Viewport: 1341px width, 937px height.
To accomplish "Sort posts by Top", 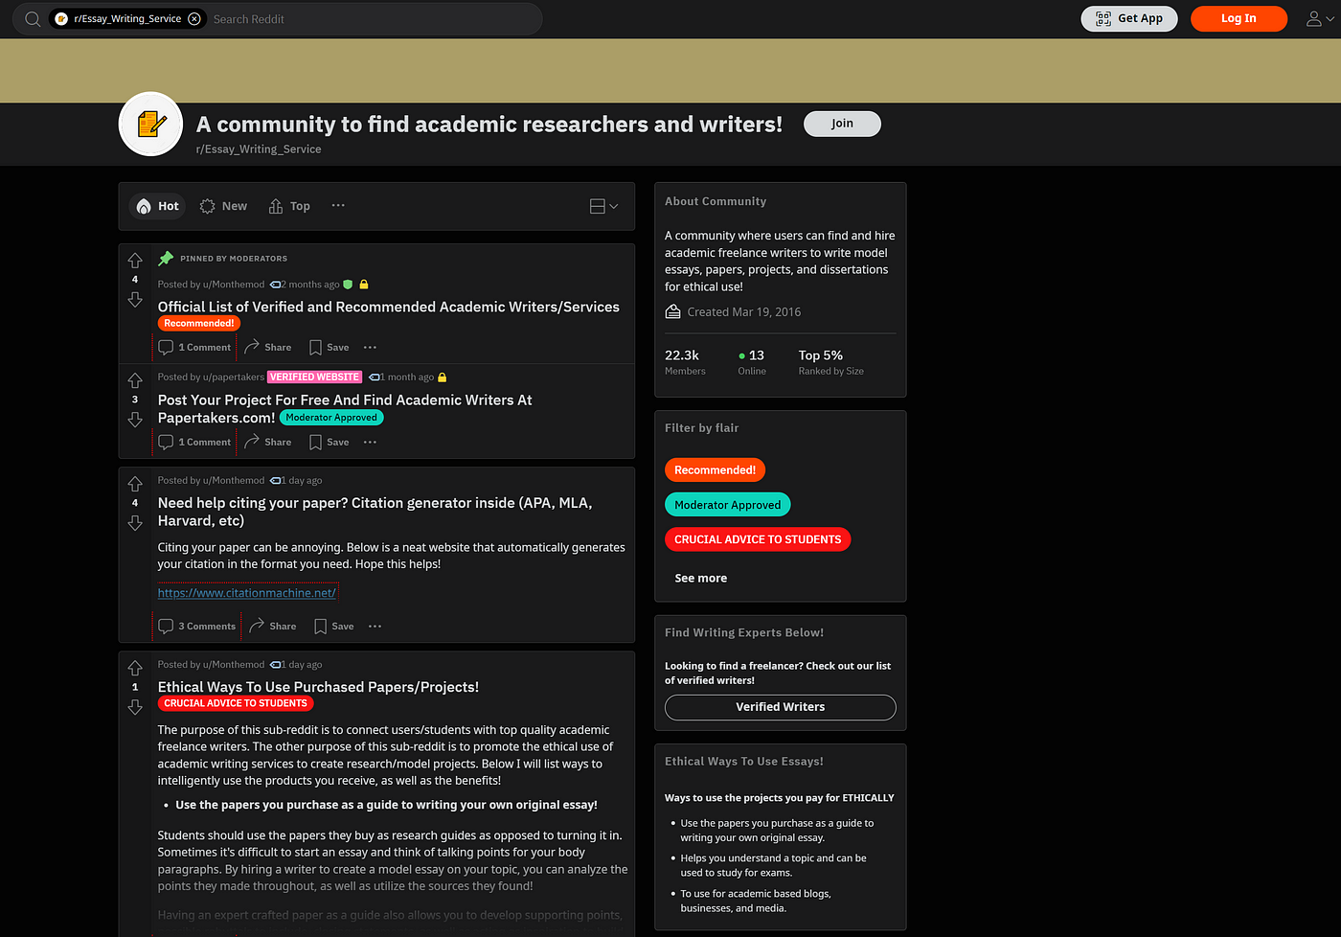I will pyautogui.click(x=289, y=206).
